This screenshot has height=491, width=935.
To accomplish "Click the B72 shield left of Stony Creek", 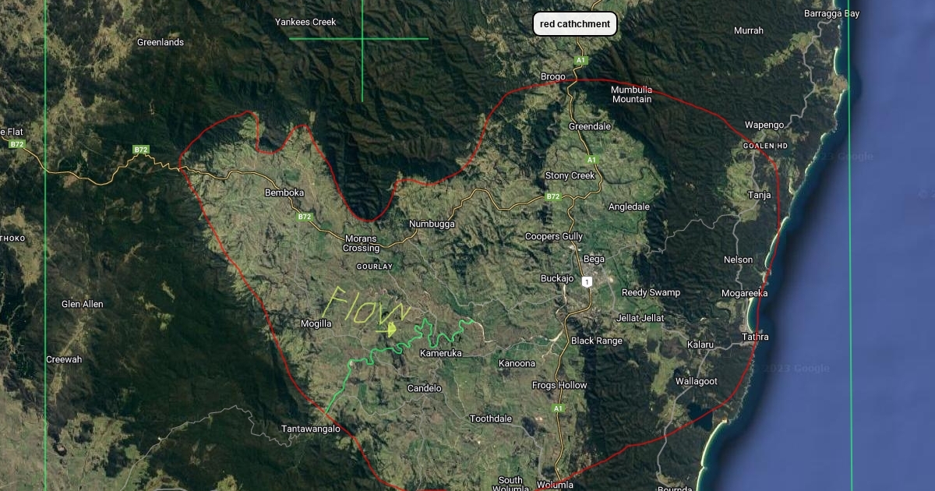I will 552,196.
